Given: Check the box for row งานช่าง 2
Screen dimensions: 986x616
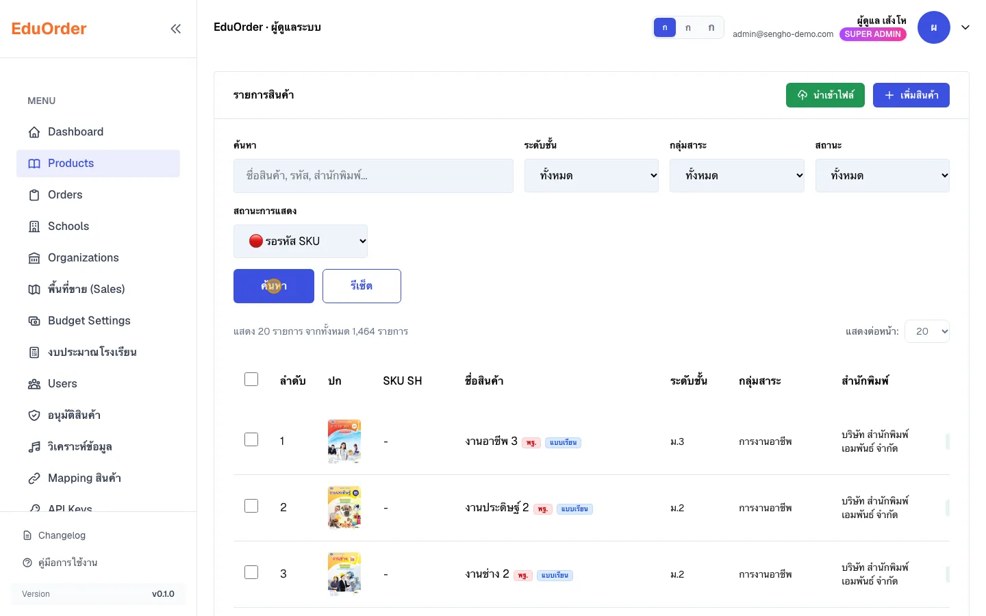Looking at the screenshot, I should [251, 572].
